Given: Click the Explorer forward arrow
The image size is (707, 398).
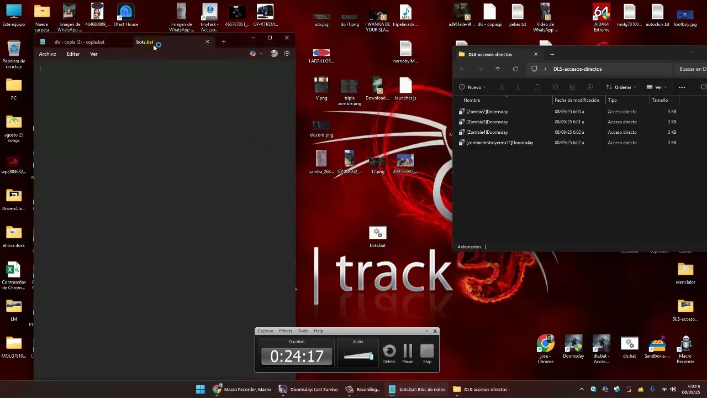Looking at the screenshot, I should pos(480,69).
